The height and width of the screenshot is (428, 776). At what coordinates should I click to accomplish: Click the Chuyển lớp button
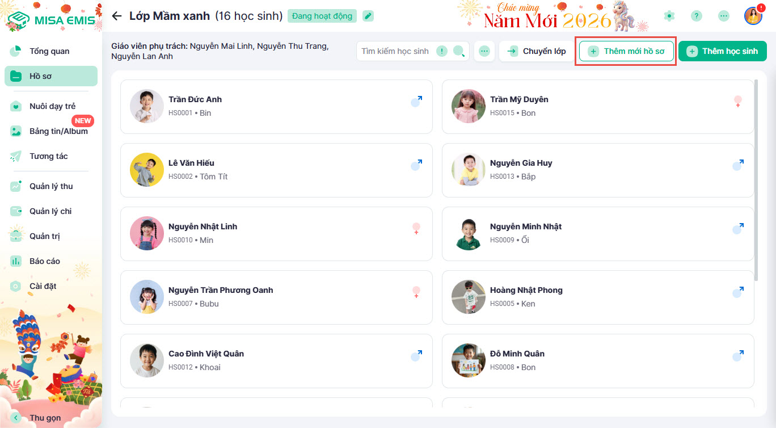[x=537, y=51]
